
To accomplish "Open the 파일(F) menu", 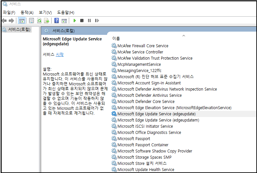I will (9, 13).
